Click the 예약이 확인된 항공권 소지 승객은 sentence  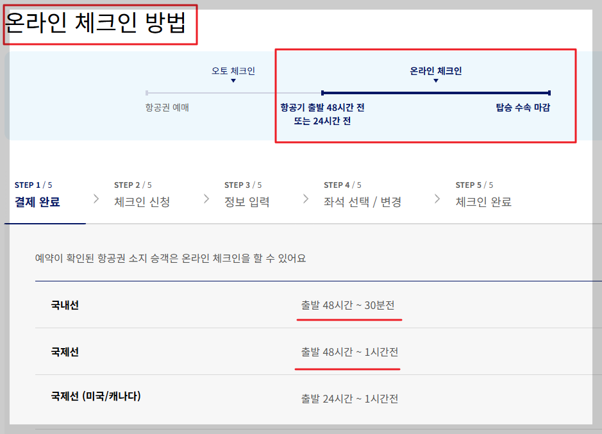pos(171,258)
